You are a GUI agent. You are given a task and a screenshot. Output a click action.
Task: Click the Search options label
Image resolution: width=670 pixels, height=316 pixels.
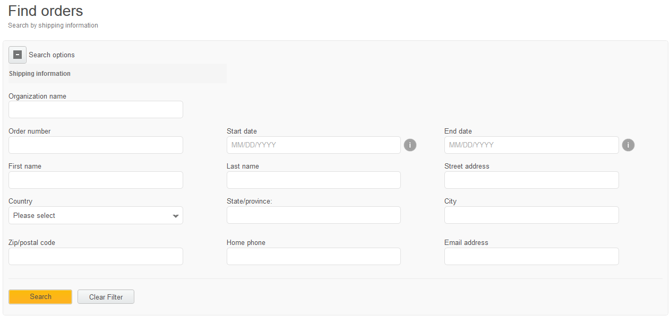[51, 55]
